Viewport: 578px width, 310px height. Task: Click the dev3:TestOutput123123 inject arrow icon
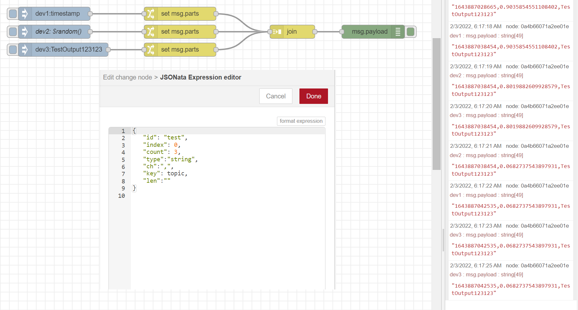(25, 50)
